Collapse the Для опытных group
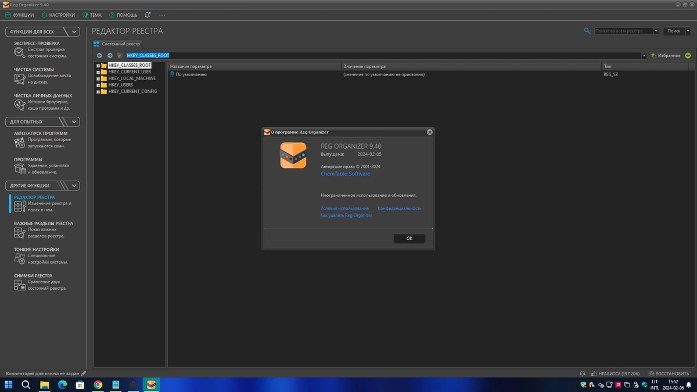Screen dimensions: 697x392 74,122
